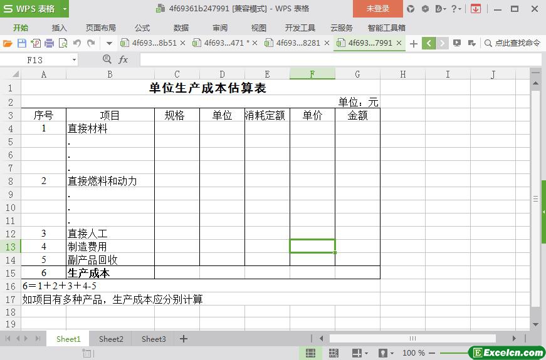Close the 4f693...8b51 document tab
The width and height of the screenshot is (546, 360).
coord(183,43)
